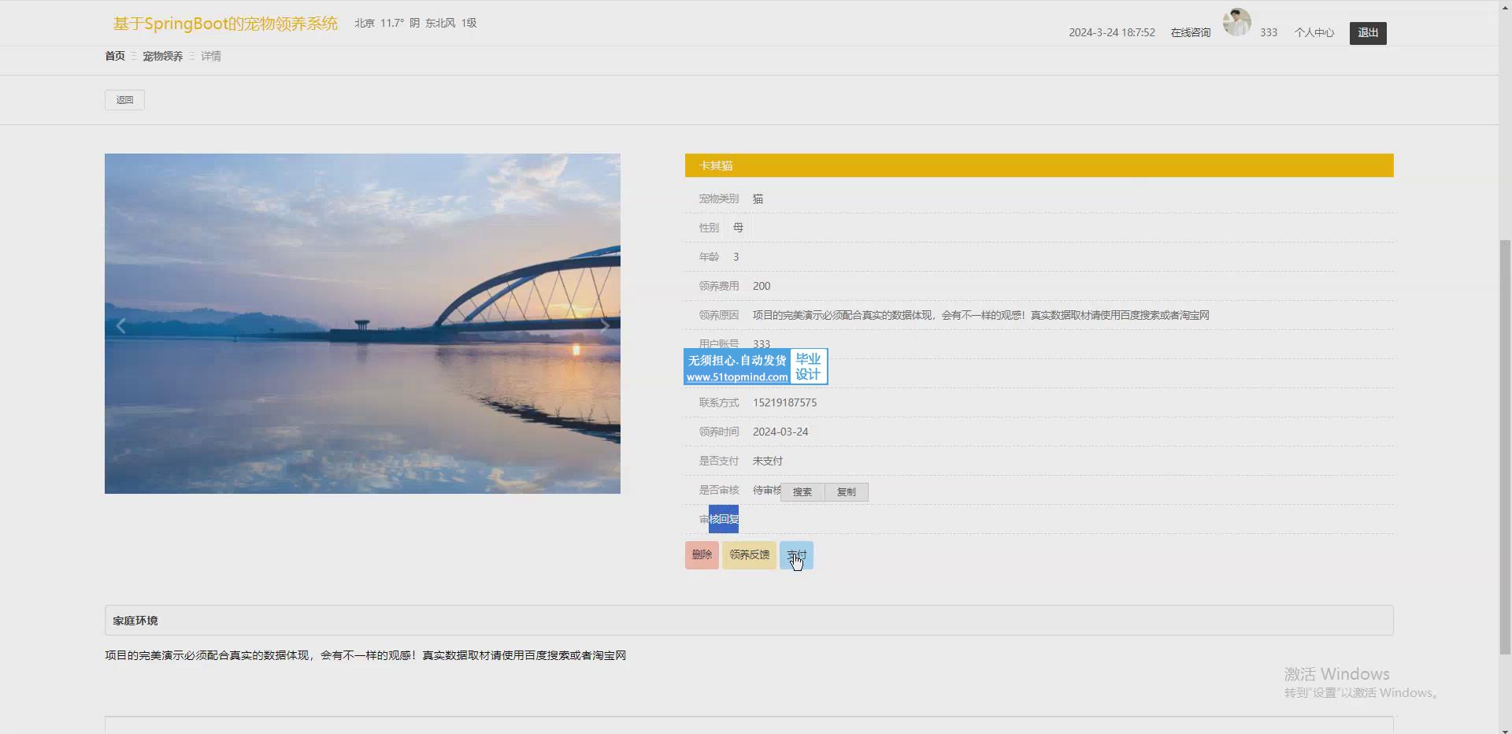Click the 家庭环境 description paragraph
The width and height of the screenshot is (1512, 734).
365,655
